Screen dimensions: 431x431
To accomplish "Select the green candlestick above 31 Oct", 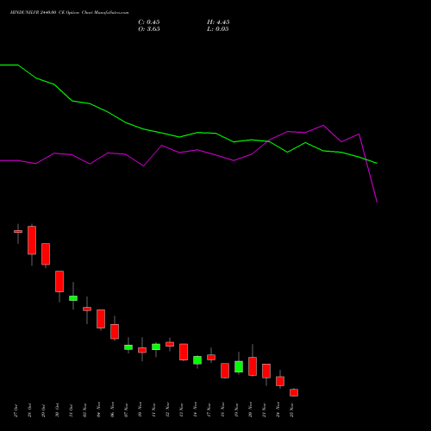I will coord(73,298).
